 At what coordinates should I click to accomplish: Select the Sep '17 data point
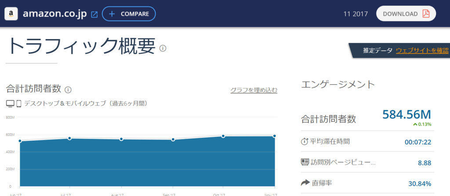click(173, 140)
